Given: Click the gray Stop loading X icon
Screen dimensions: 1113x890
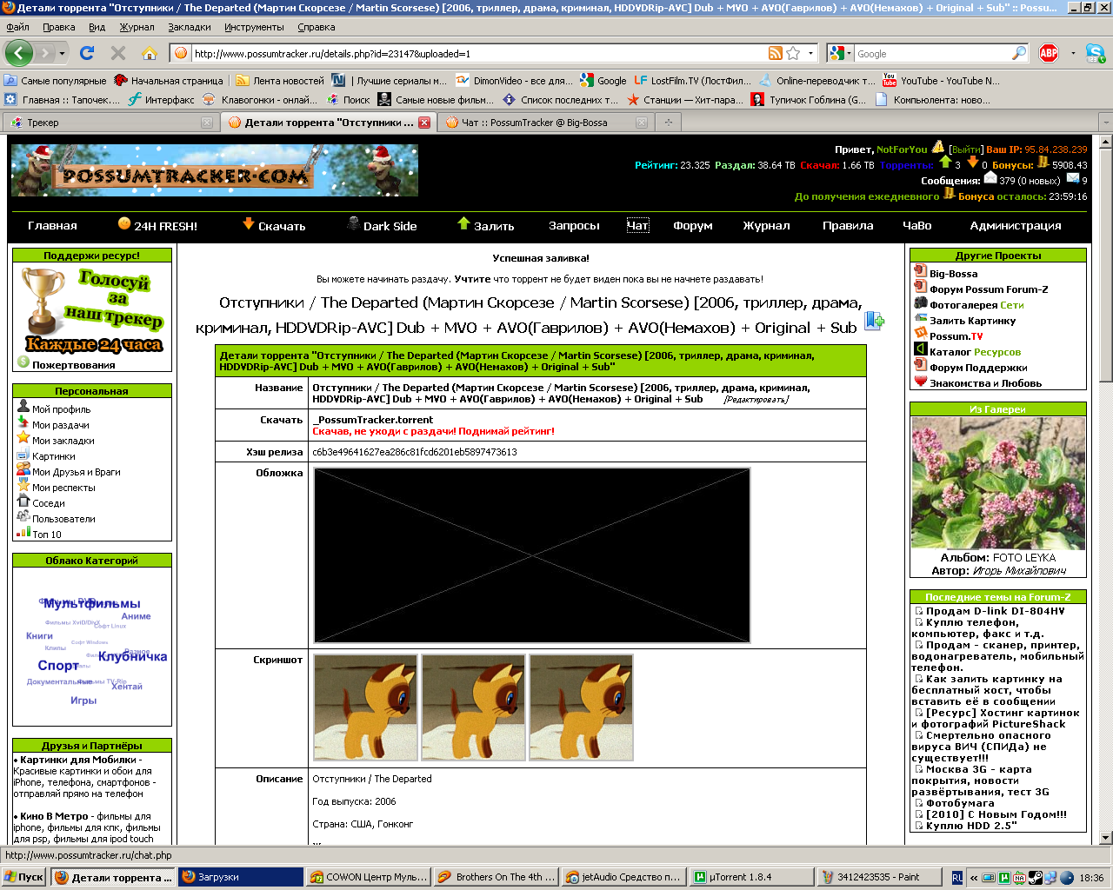Looking at the screenshot, I should 118,53.
